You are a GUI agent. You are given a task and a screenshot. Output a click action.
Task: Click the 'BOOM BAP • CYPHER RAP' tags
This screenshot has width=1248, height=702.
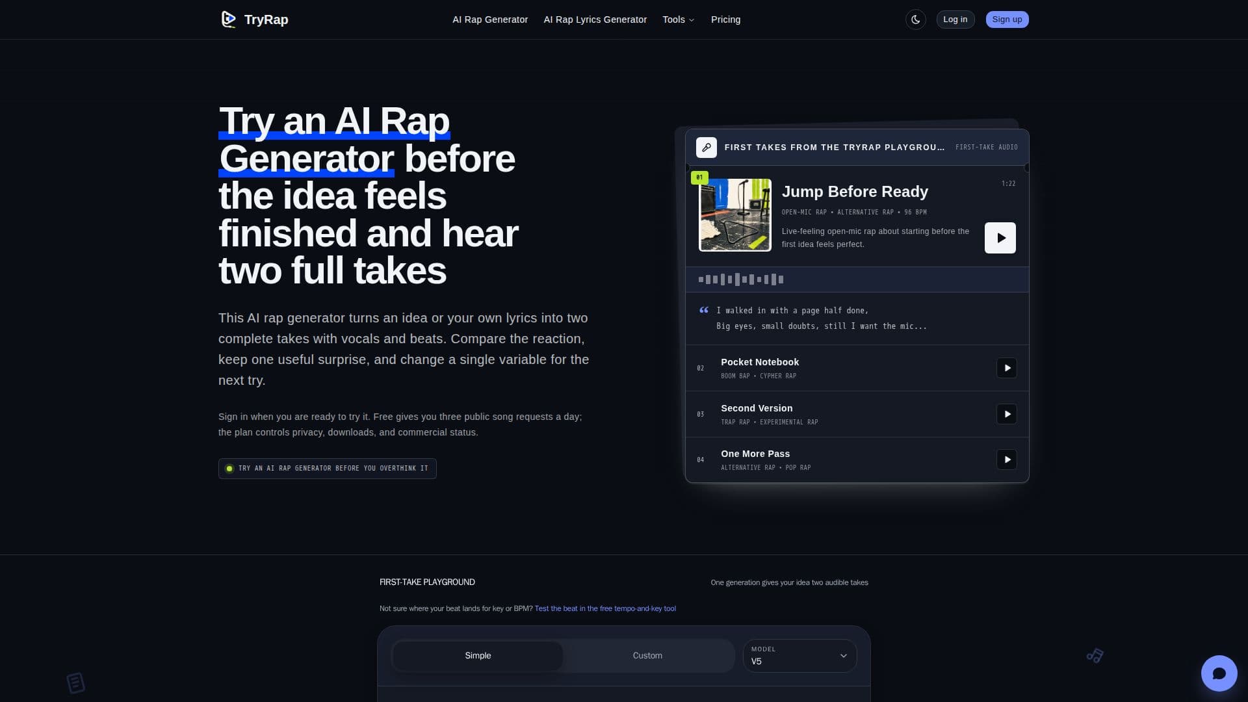(758, 376)
